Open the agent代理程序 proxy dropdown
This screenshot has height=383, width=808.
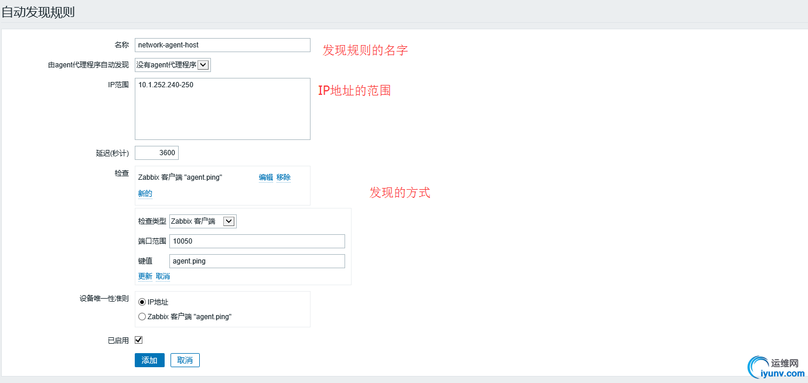(173, 65)
